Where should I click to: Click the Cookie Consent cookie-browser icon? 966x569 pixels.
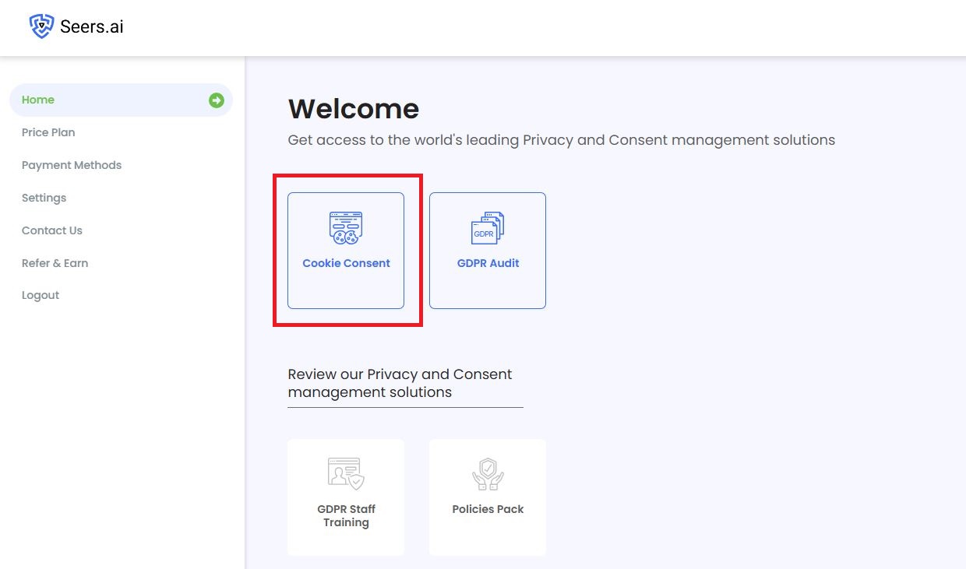coord(346,228)
